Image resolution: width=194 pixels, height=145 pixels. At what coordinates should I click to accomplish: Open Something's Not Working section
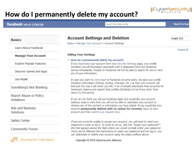29,87
